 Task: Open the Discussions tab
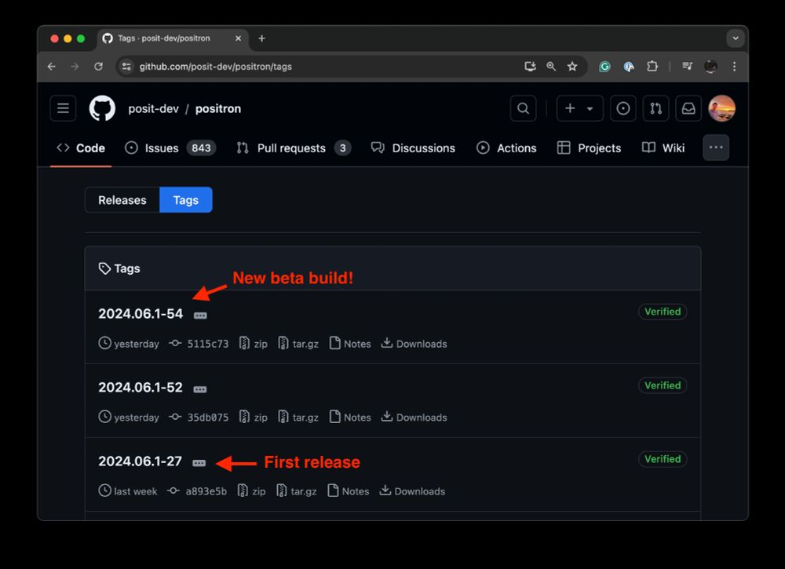point(413,148)
